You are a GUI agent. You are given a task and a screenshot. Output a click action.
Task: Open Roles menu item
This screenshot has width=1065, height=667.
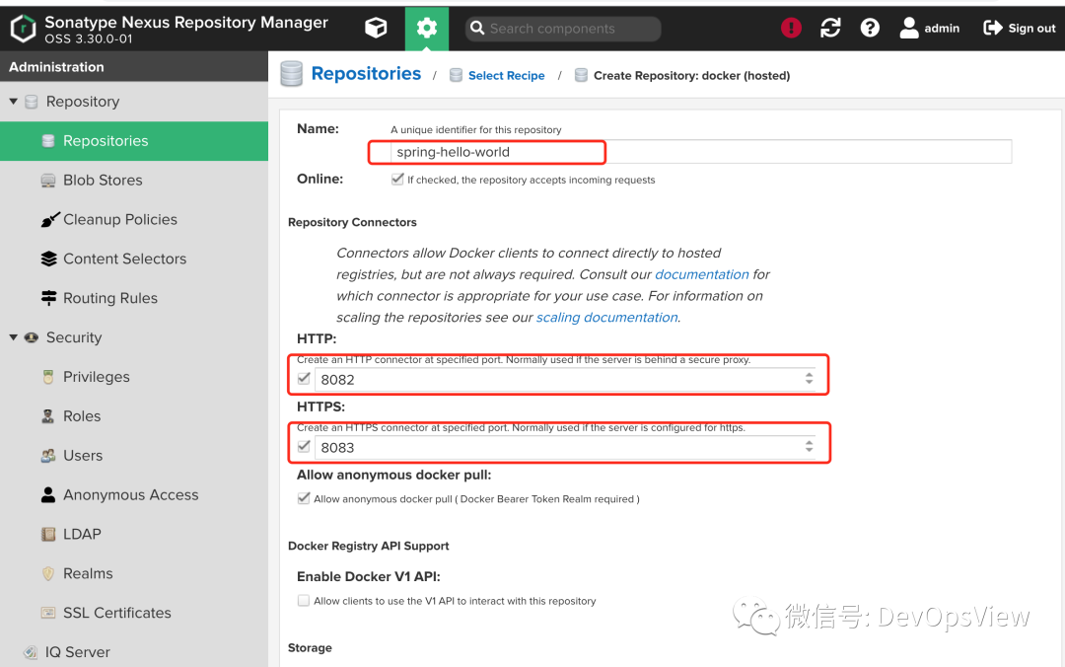[134, 416]
